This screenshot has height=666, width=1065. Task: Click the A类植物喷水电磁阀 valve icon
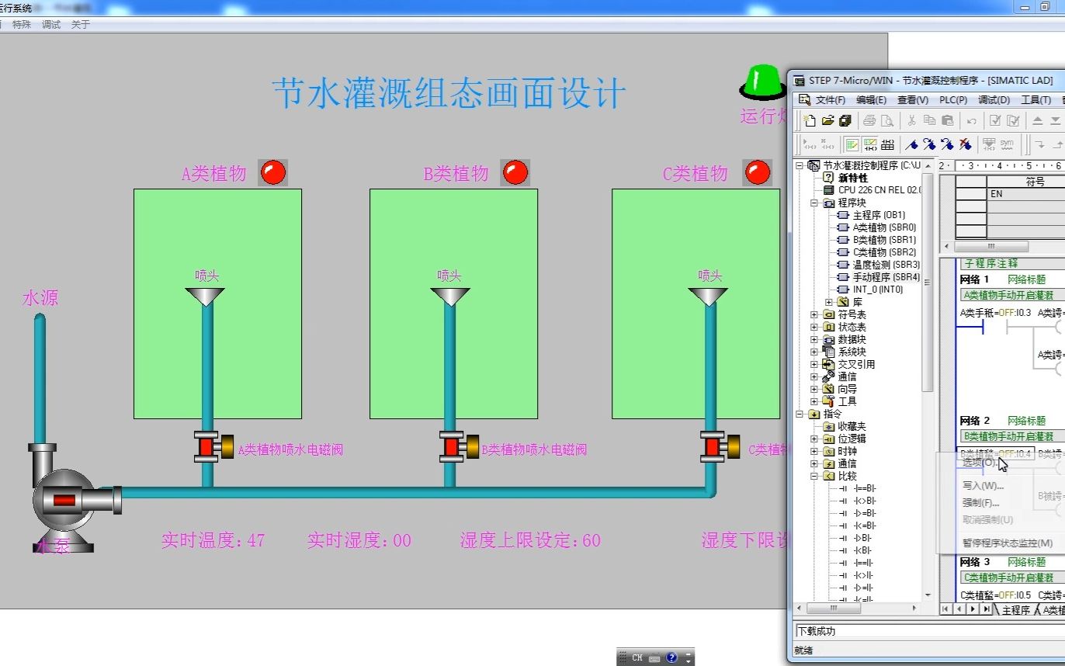coord(213,447)
